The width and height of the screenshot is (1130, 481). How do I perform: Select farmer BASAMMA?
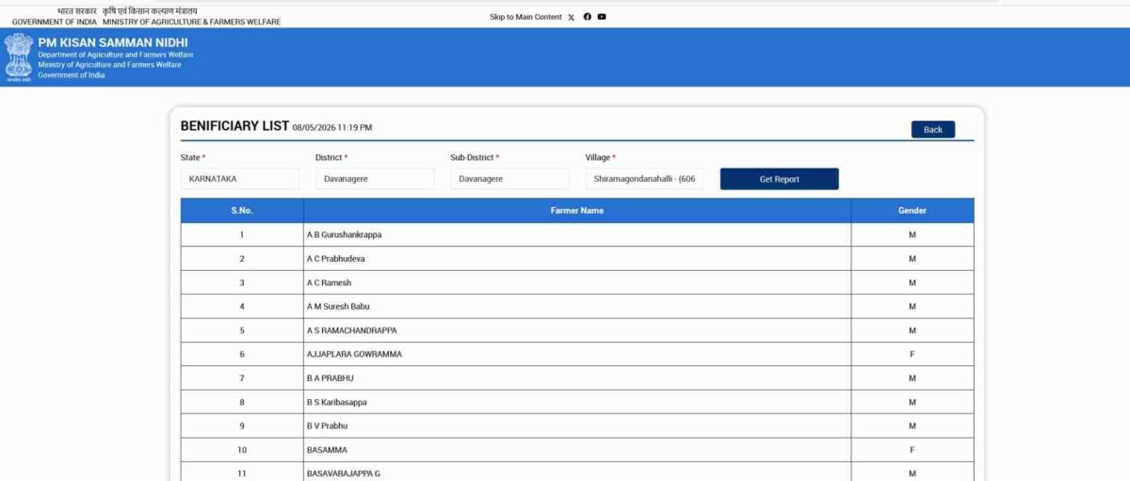(x=327, y=450)
